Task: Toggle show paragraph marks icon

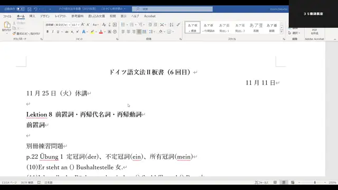Action: [x=178, y=25]
